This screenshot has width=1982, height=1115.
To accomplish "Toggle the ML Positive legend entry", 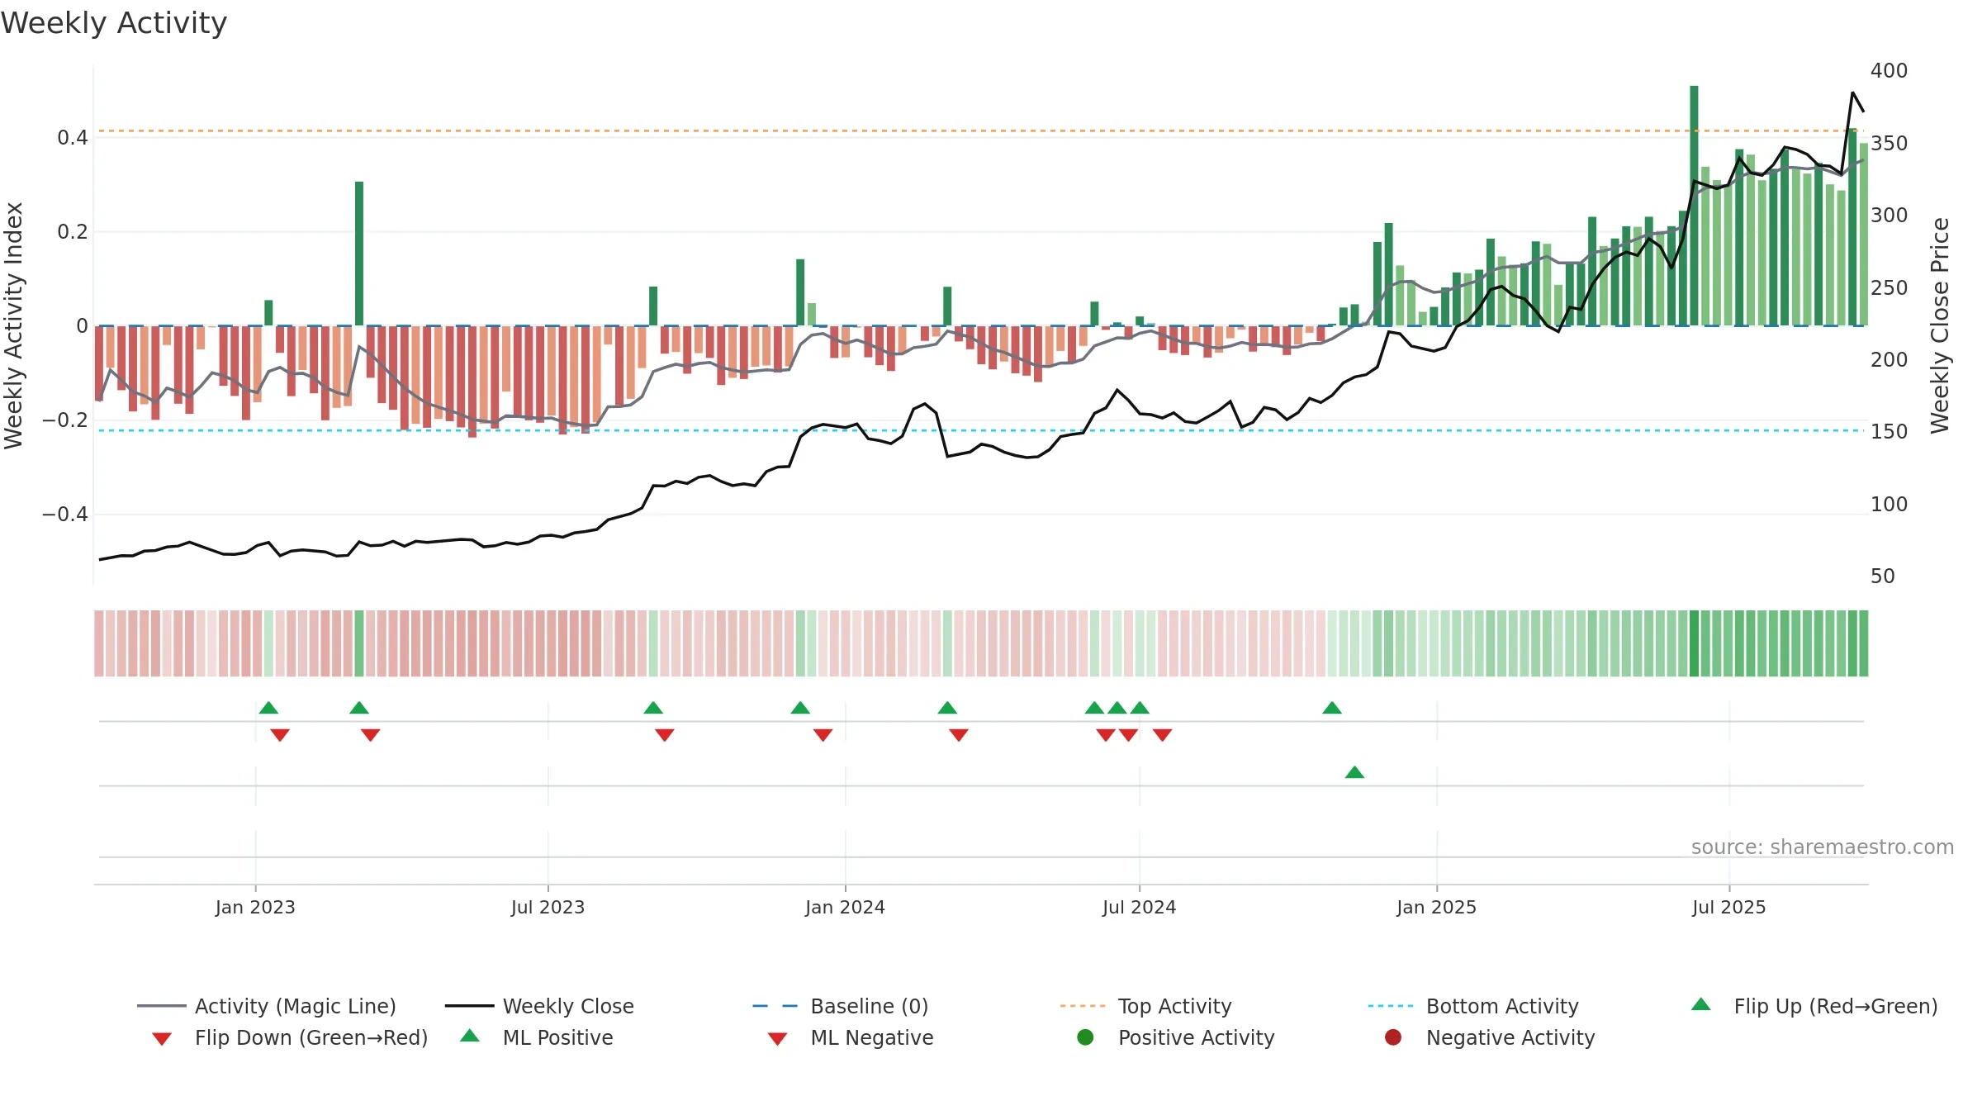I will [536, 1037].
